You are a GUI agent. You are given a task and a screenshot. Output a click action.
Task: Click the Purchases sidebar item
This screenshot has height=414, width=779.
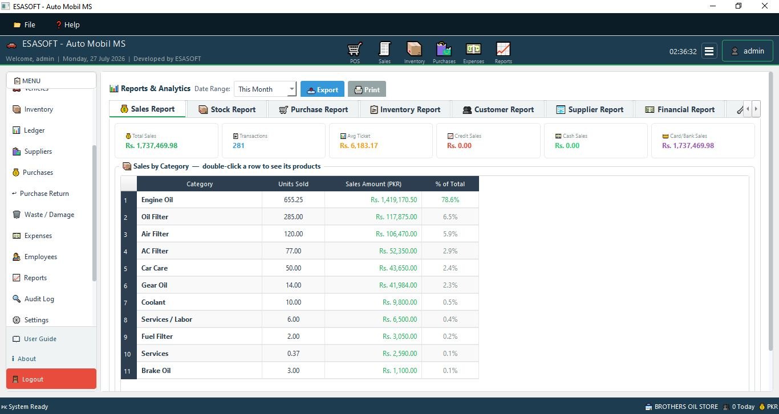[33, 173]
